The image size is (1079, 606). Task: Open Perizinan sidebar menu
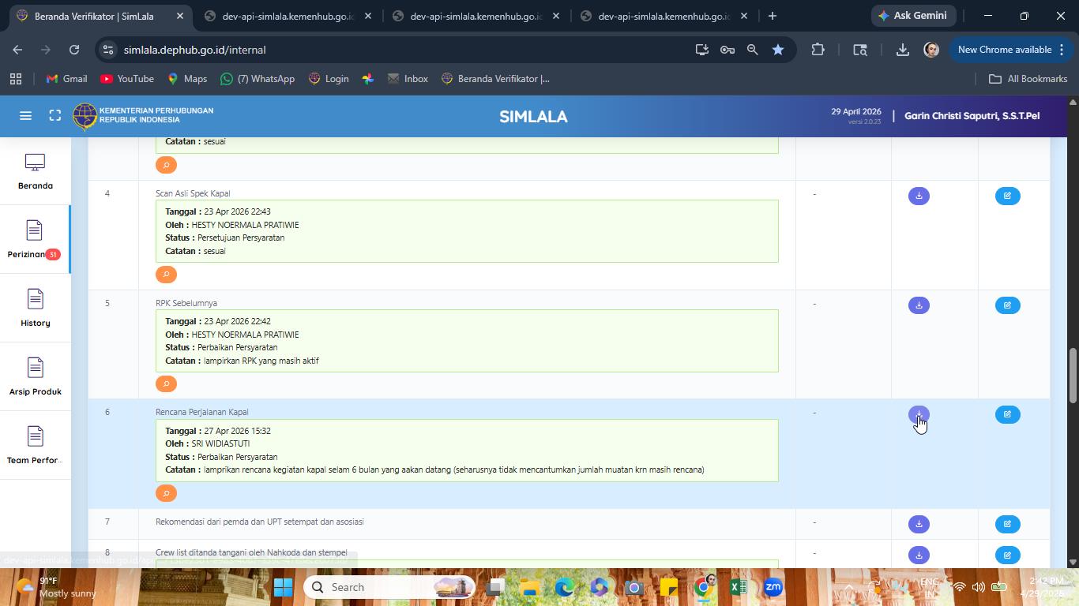(x=35, y=240)
